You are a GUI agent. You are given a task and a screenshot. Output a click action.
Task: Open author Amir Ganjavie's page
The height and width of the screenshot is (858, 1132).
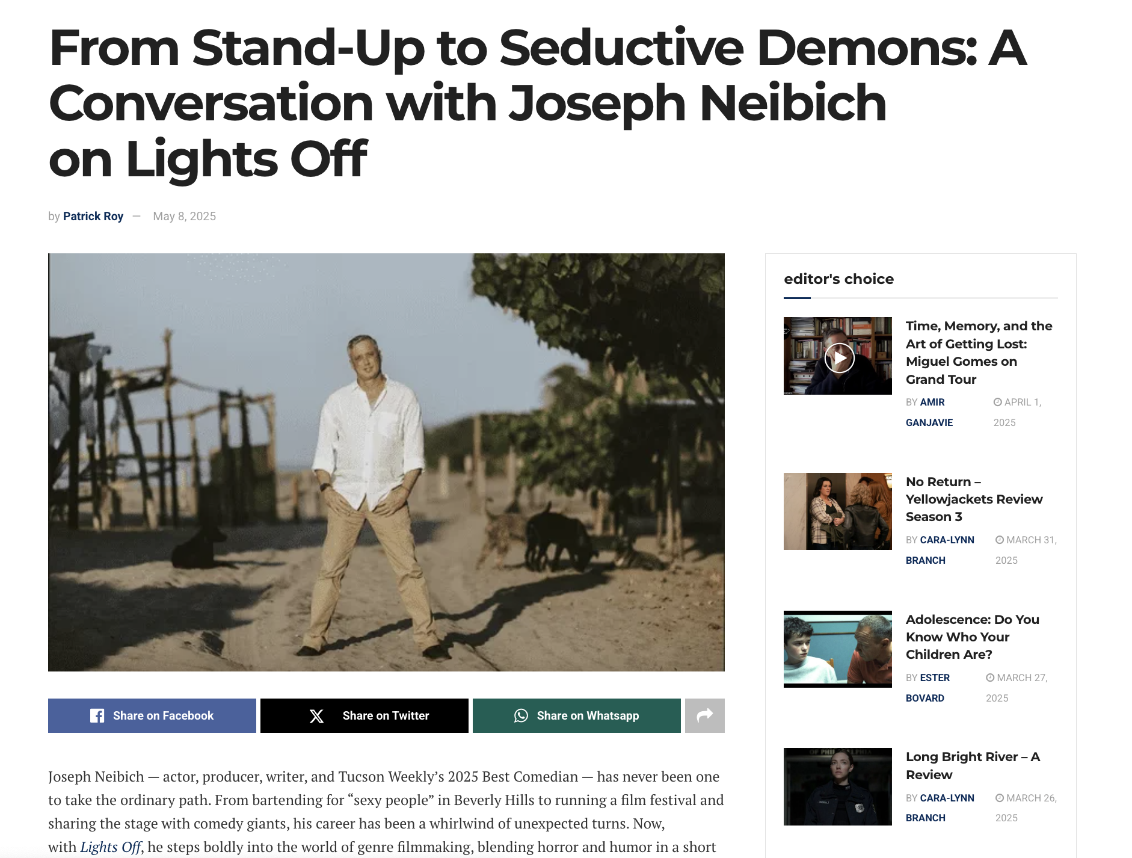(x=929, y=412)
